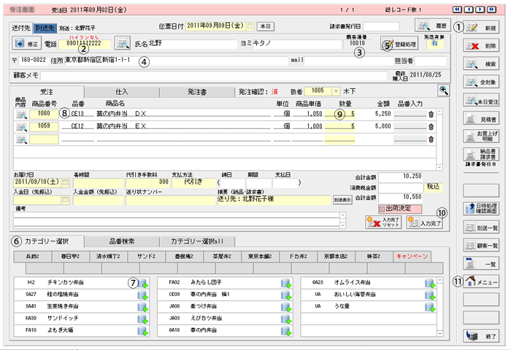Click the zoom magnifier icon above the order list
The width and height of the screenshot is (511, 350).
pyautogui.click(x=443, y=90)
